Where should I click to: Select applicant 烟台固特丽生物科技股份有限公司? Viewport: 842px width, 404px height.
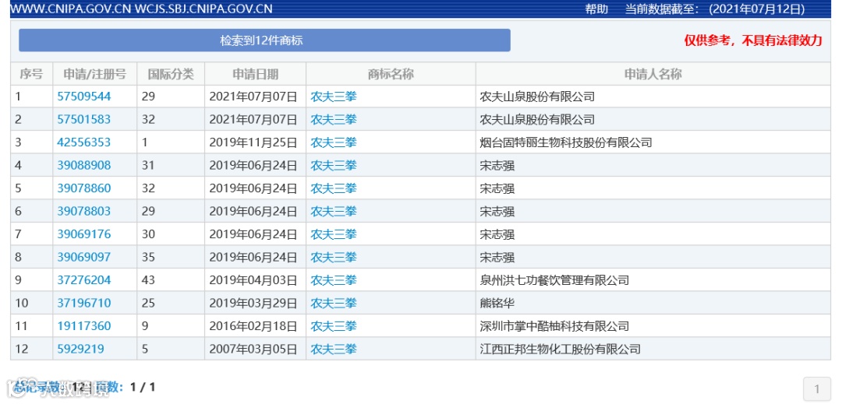click(x=566, y=142)
